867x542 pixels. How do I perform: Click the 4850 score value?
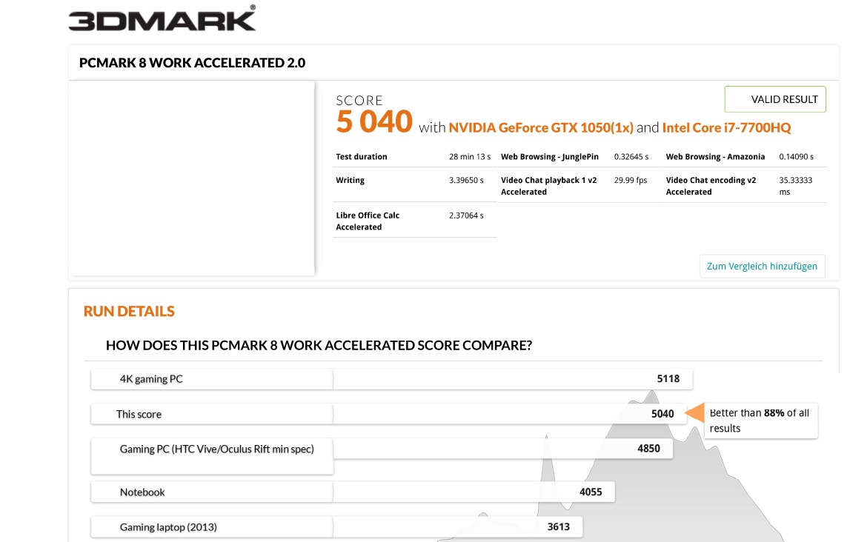point(648,449)
